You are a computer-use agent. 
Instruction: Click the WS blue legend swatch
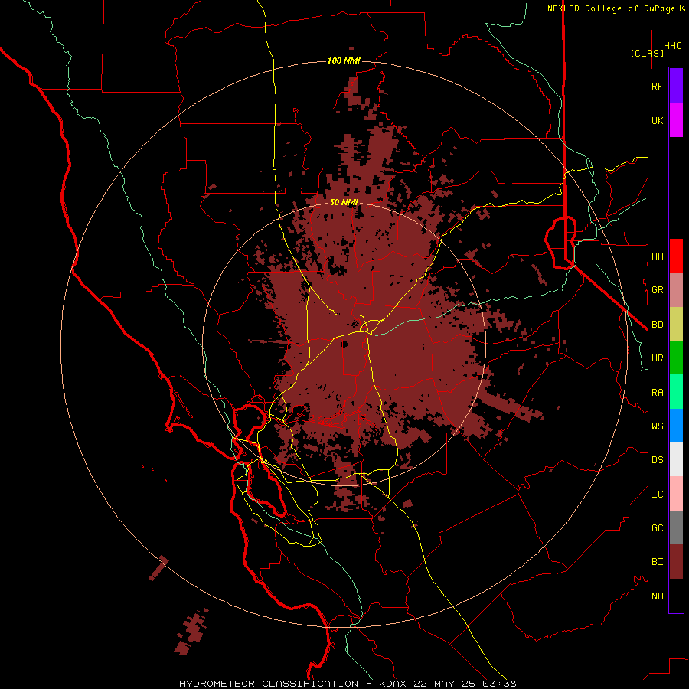pos(676,426)
